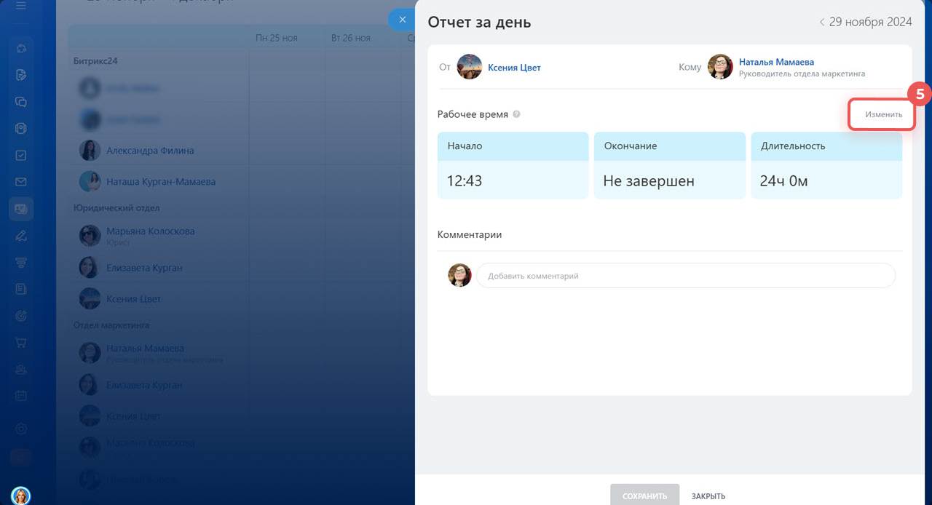
Task: Close the side panel with X button
Action: pyautogui.click(x=402, y=20)
